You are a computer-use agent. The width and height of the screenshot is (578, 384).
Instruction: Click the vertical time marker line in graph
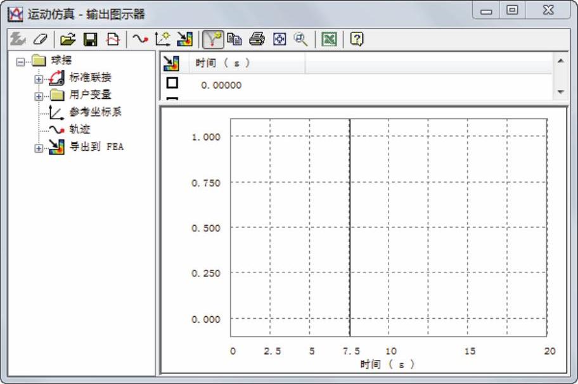coord(350,227)
